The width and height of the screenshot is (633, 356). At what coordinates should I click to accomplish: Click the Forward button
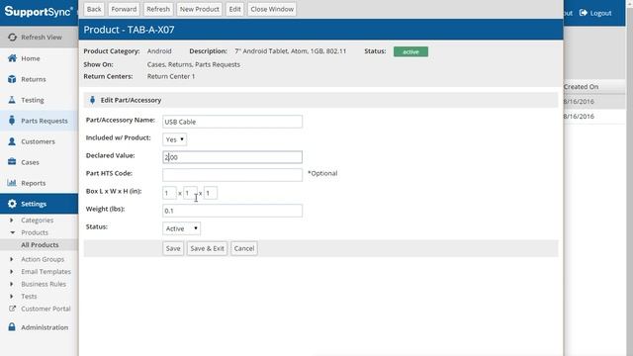coord(124,9)
